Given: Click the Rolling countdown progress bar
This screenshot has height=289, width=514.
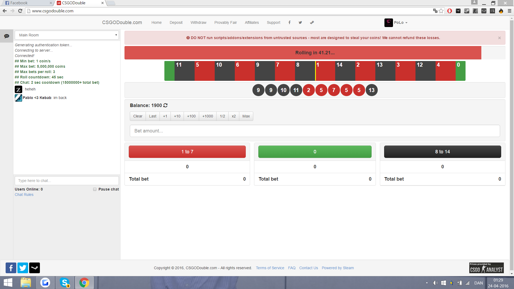Looking at the screenshot, I should pos(315,53).
